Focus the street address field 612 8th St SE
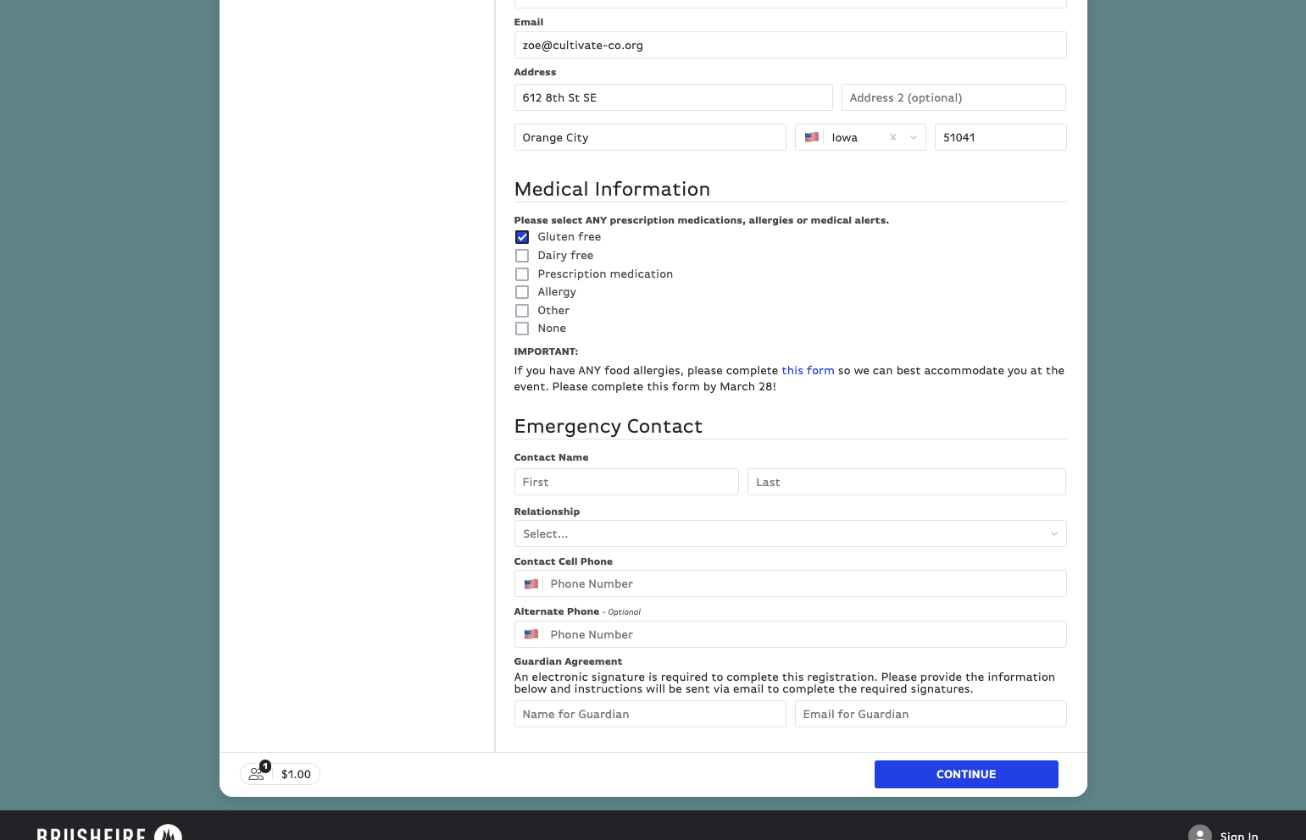The image size is (1306, 840). 673,97
